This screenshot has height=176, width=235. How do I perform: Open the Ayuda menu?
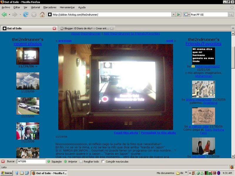[82, 7]
